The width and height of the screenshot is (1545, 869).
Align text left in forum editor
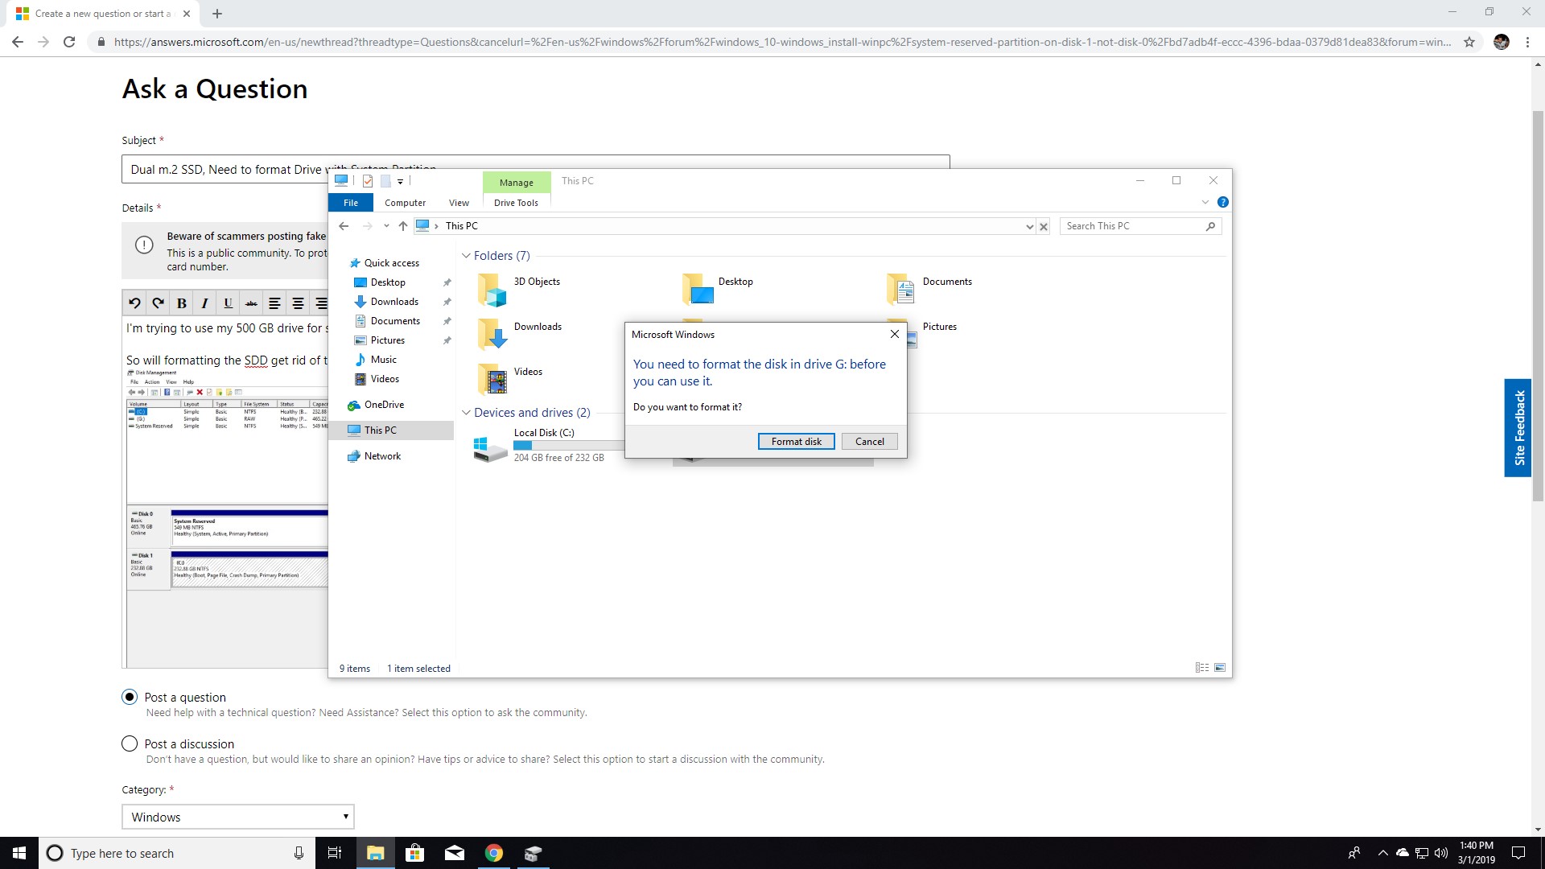tap(274, 303)
